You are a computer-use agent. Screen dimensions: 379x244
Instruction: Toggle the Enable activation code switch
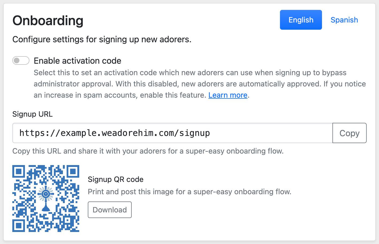[21, 60]
